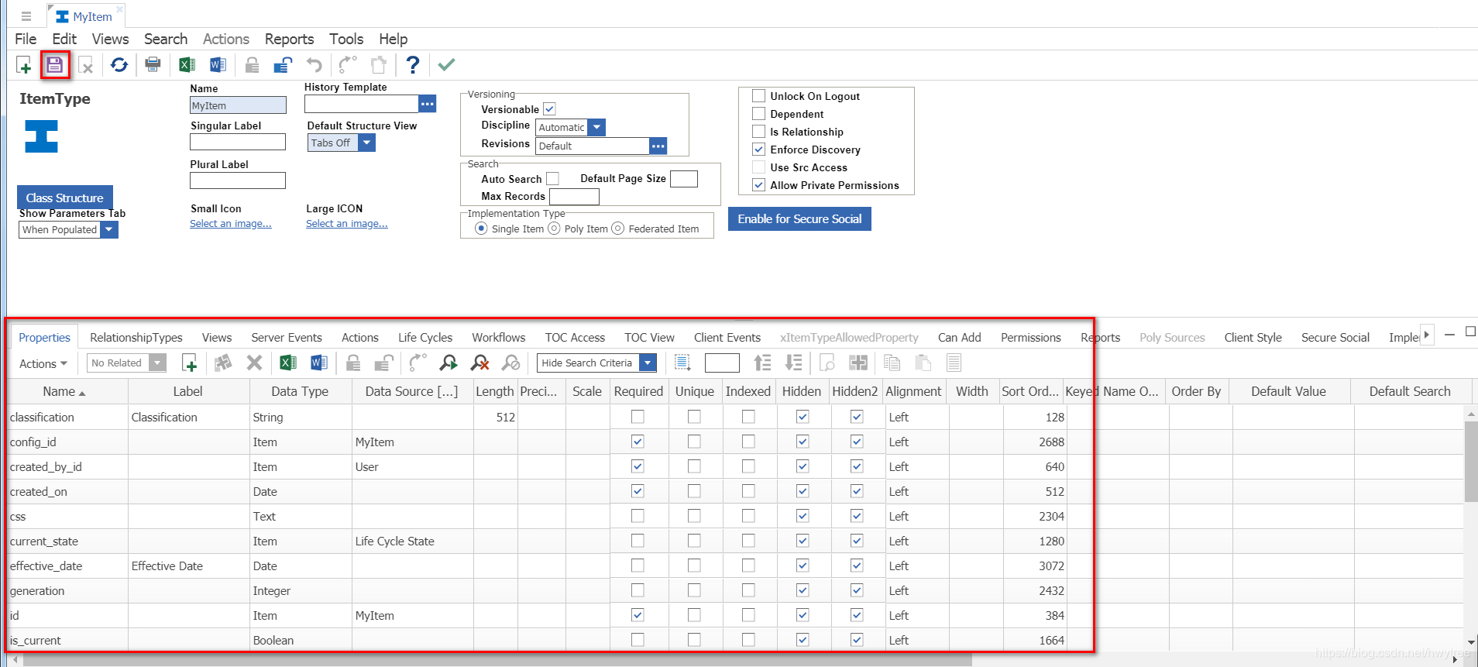
Task: Uncheck Allow Private Permissions
Action: coord(759,185)
